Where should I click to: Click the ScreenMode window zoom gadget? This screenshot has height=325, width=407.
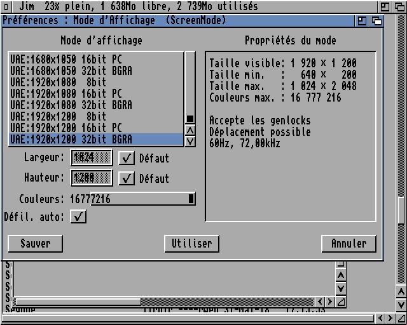click(362, 20)
